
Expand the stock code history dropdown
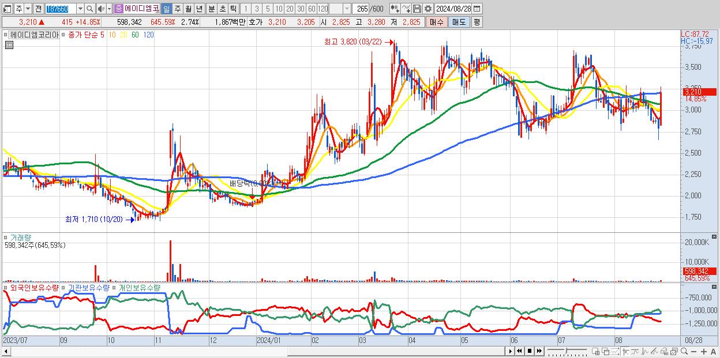[x=80, y=9]
